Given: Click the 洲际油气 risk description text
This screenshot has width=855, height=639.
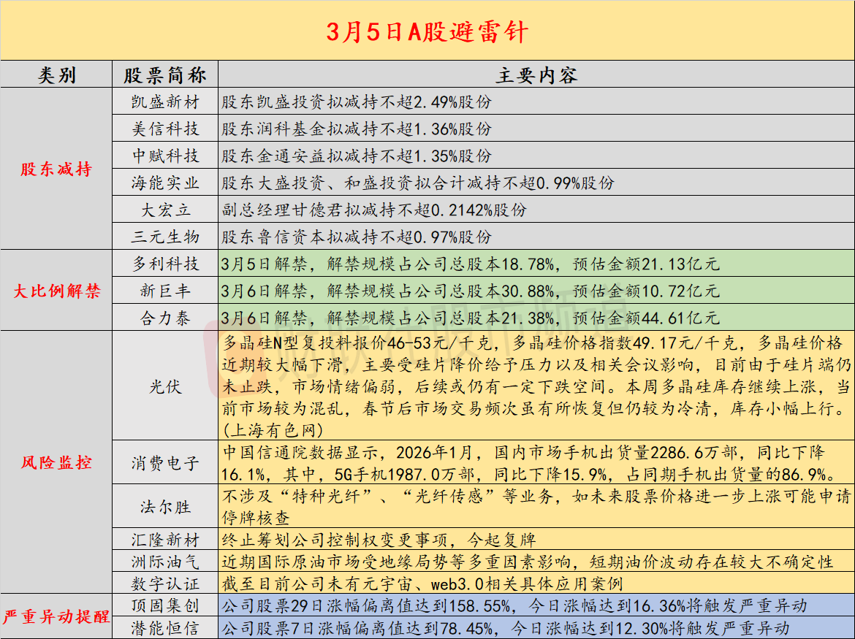Looking at the screenshot, I should point(528,562).
